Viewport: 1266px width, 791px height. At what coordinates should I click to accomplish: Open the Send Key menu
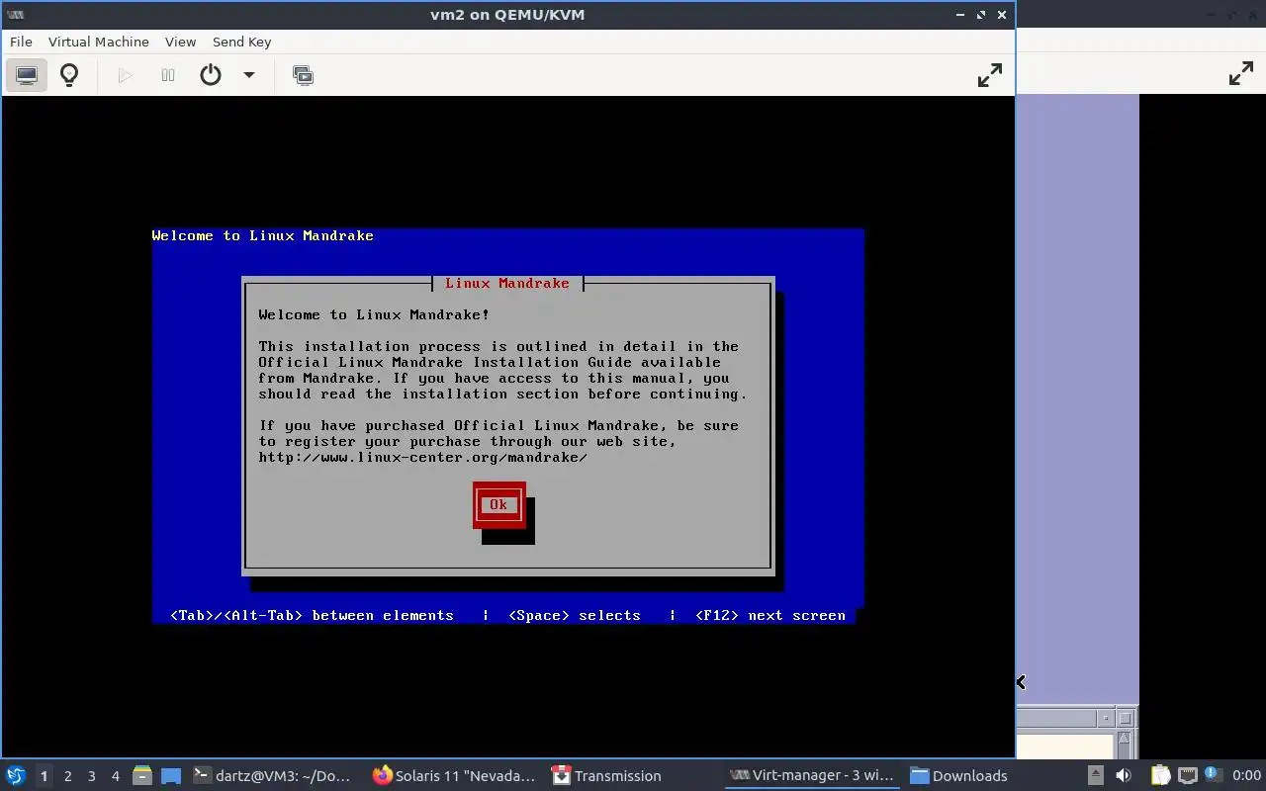tap(241, 42)
